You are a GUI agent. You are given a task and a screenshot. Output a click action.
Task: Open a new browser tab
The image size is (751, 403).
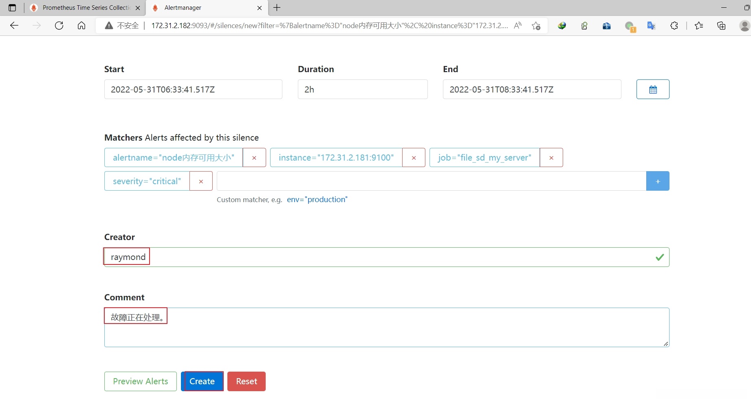coord(277,8)
